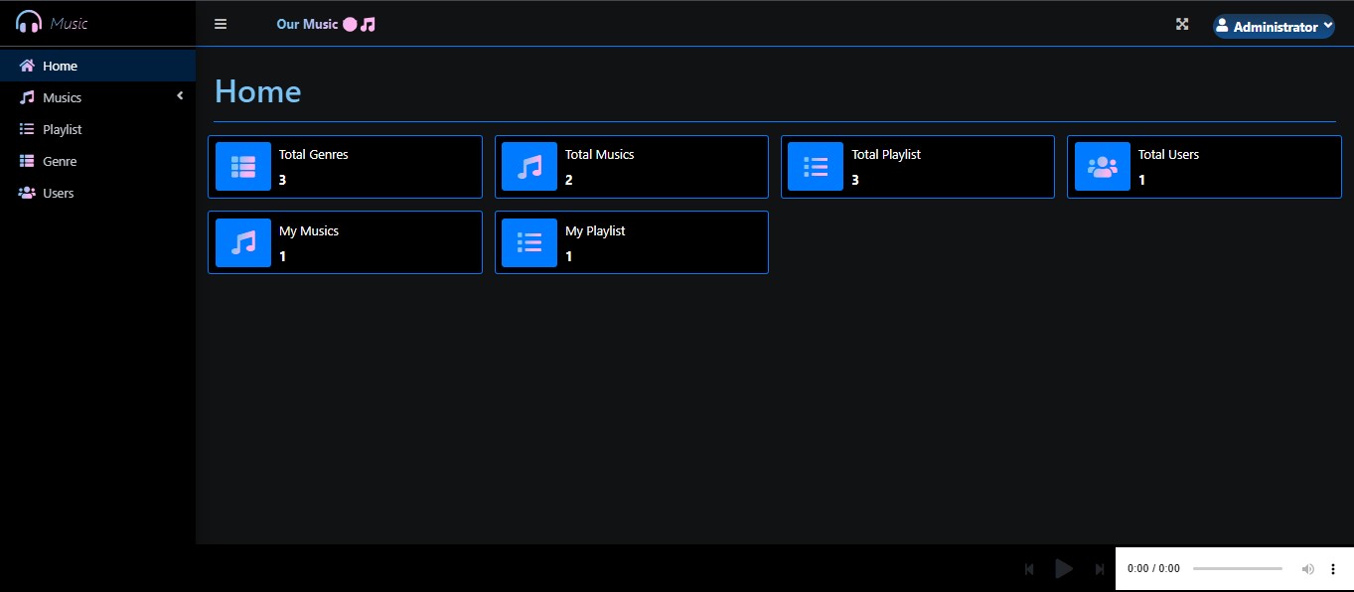The width and height of the screenshot is (1354, 592).
Task: Click the Total Users label
Action: tap(1169, 154)
